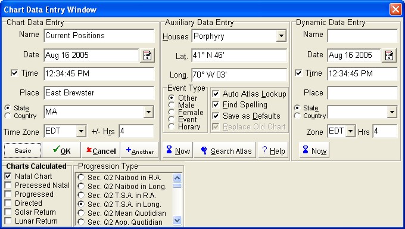Open the calendar next to Chart Date
The height and width of the screenshot is (229, 405).
[147, 55]
